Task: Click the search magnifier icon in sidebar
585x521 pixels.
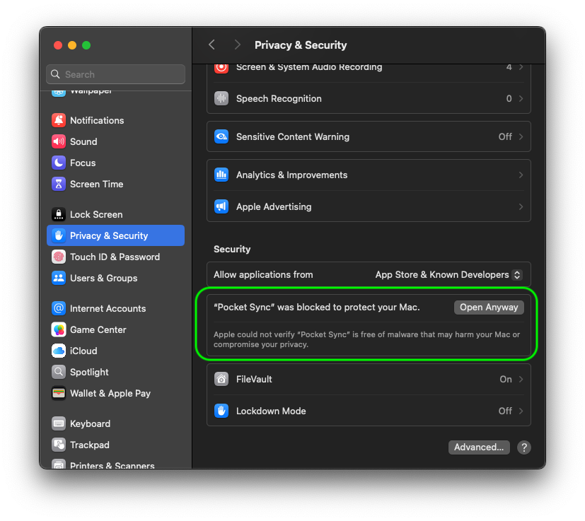Action: 55,74
